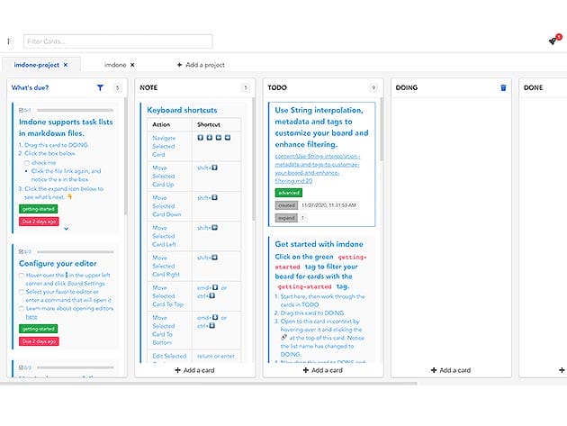The height and width of the screenshot is (426, 567).
Task: Click the Filter Cards input field
Action: coord(118,41)
